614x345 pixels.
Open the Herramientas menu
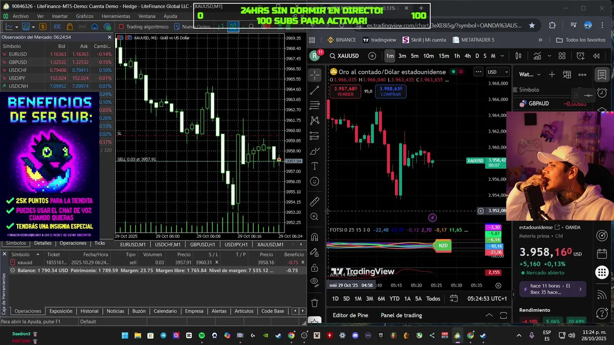coord(116,16)
